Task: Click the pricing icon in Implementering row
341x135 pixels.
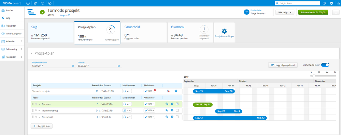Action: point(167,110)
